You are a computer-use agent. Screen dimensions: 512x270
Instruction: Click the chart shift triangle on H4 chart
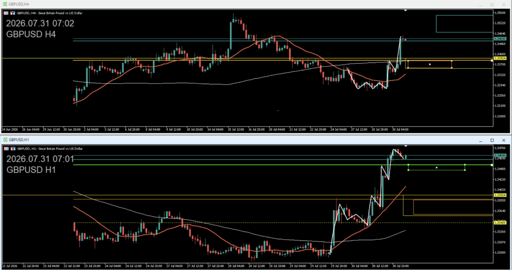pyautogui.click(x=405, y=10)
